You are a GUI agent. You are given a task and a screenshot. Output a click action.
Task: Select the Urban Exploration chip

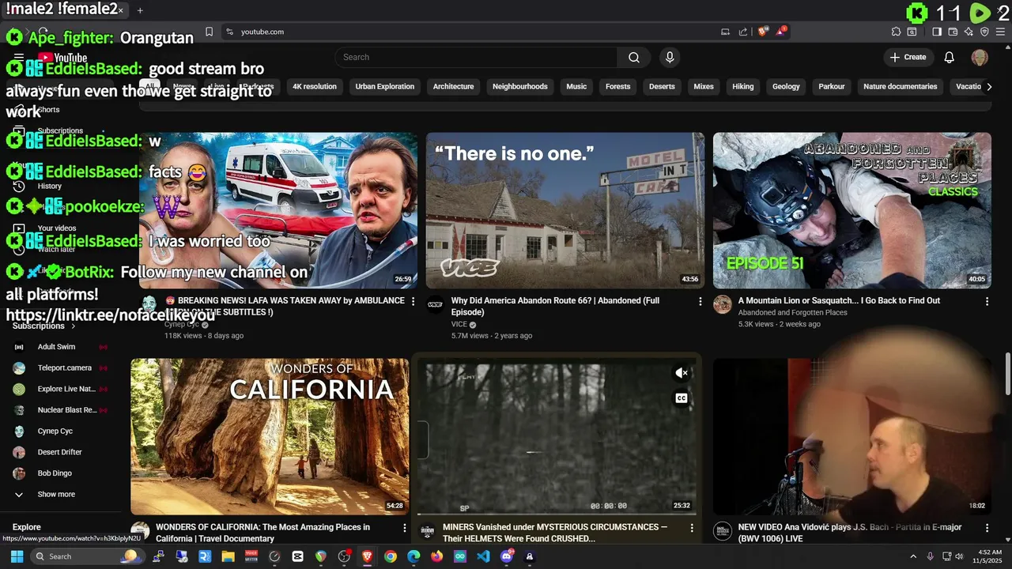385,86
